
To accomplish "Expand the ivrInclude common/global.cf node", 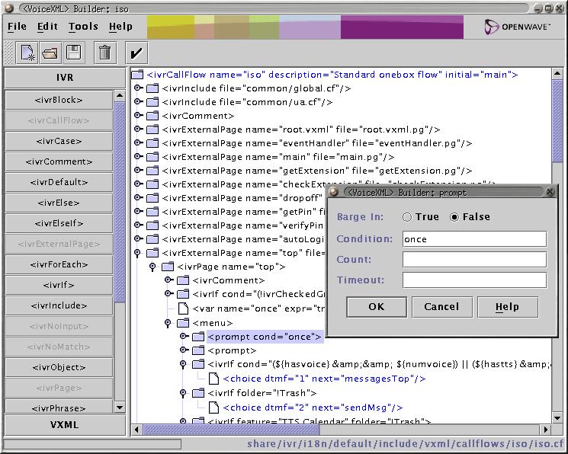I will point(138,88).
